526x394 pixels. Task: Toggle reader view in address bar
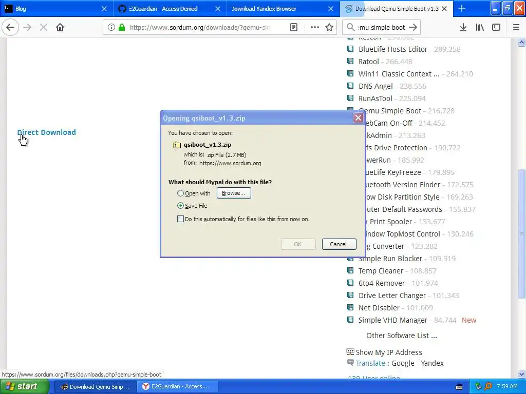(293, 28)
